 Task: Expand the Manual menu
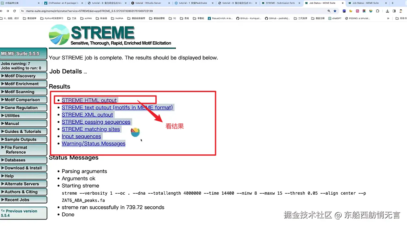tap(23, 124)
